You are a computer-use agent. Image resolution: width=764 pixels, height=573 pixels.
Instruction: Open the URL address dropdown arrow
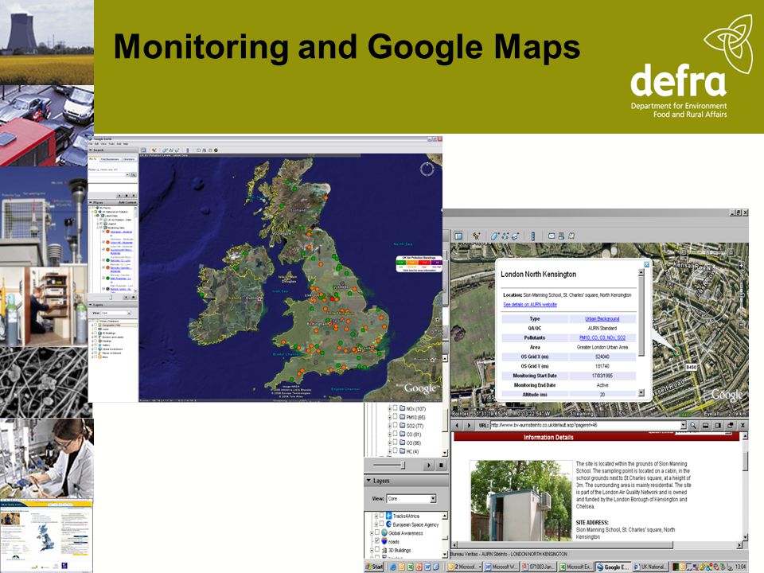pos(684,425)
